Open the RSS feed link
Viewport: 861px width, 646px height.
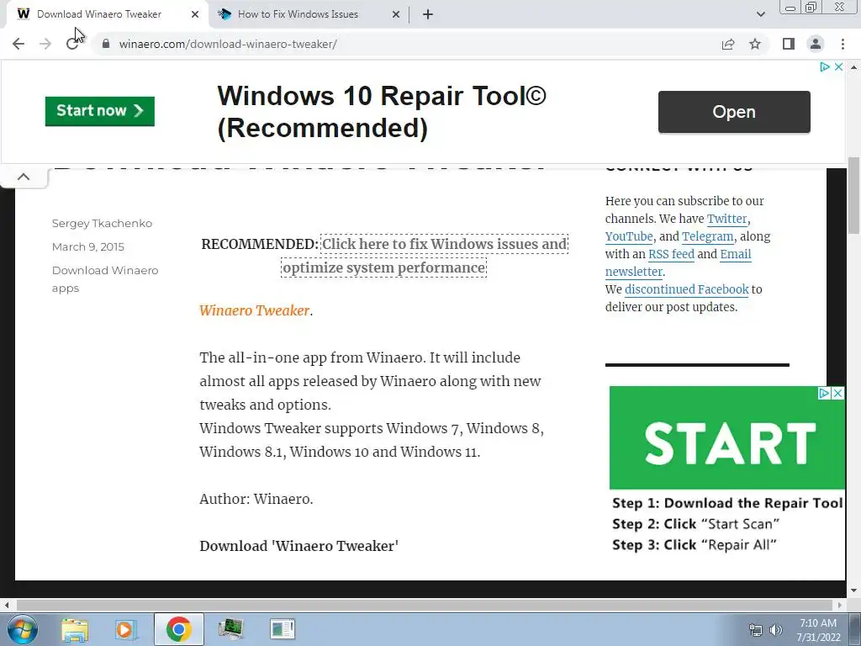(x=671, y=254)
